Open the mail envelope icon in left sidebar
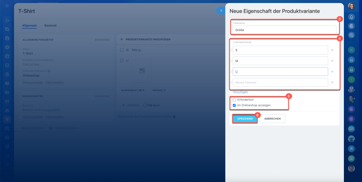Image resolution: width=362 pixels, height=182 pixels. [7, 101]
